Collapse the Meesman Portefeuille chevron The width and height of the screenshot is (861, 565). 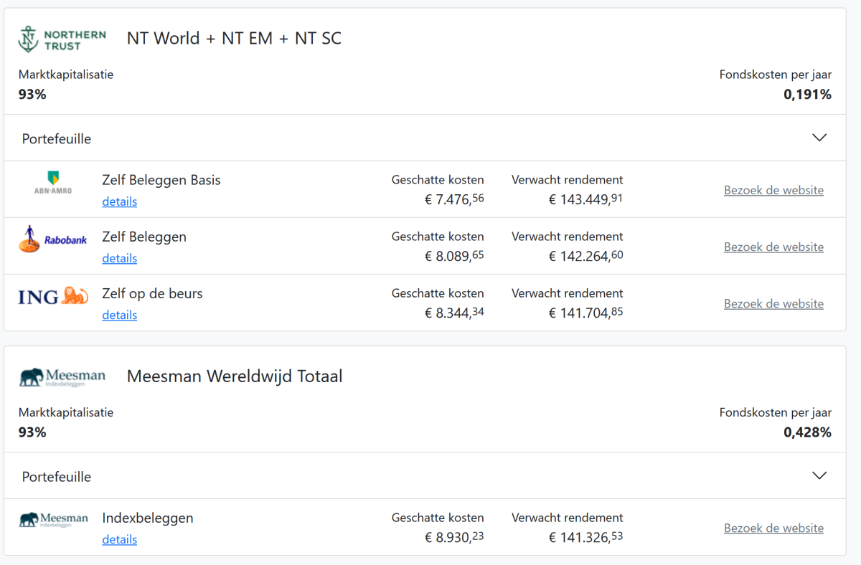[819, 475]
